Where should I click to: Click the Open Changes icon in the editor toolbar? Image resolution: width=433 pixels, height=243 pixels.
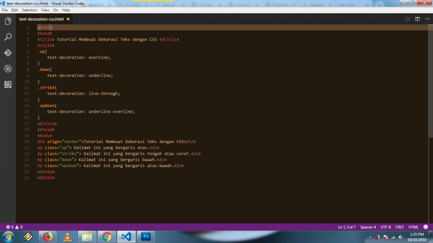point(407,19)
